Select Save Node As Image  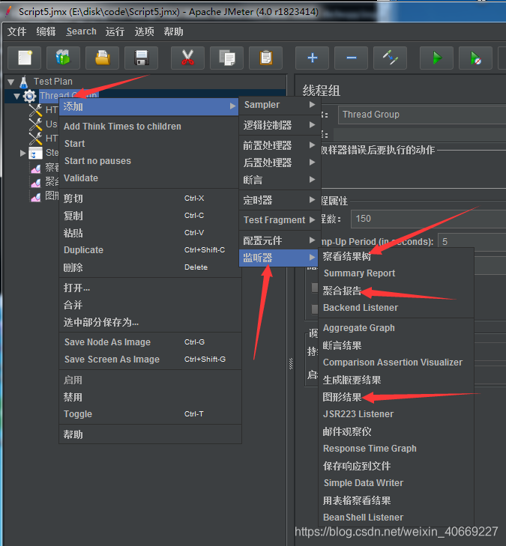point(149,342)
